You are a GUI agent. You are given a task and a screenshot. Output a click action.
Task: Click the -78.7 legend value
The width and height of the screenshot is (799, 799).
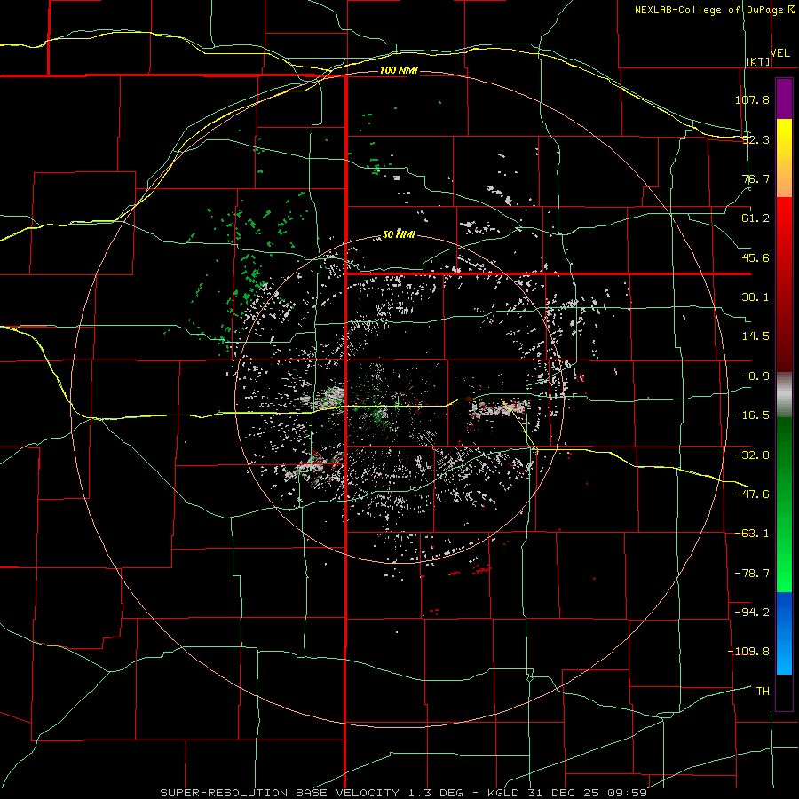point(752,574)
